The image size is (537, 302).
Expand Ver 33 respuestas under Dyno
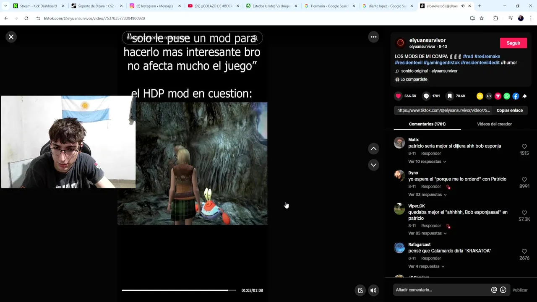(x=428, y=195)
